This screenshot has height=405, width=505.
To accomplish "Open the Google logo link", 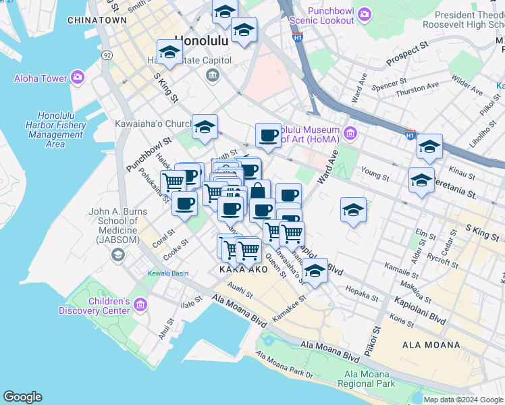I will point(22,397).
